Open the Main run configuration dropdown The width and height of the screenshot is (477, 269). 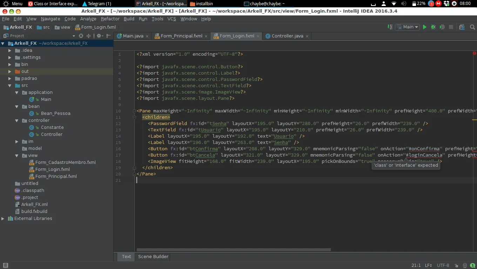click(408, 27)
